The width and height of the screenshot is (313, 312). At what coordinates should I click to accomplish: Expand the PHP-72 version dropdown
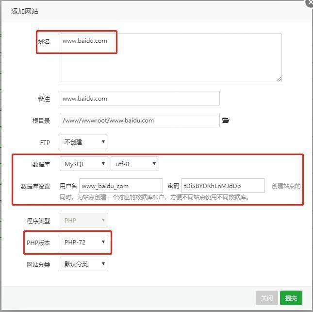[83, 242]
